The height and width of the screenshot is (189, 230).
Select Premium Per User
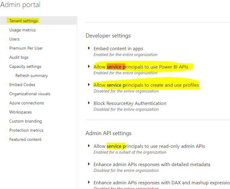[26, 48]
